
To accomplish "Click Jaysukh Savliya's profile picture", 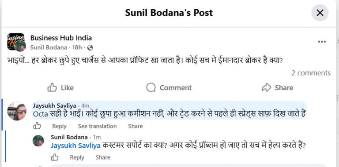I will click(17, 111).
